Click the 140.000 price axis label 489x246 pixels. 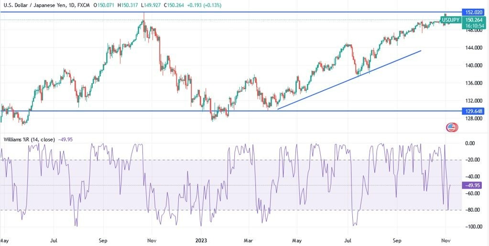(475, 65)
